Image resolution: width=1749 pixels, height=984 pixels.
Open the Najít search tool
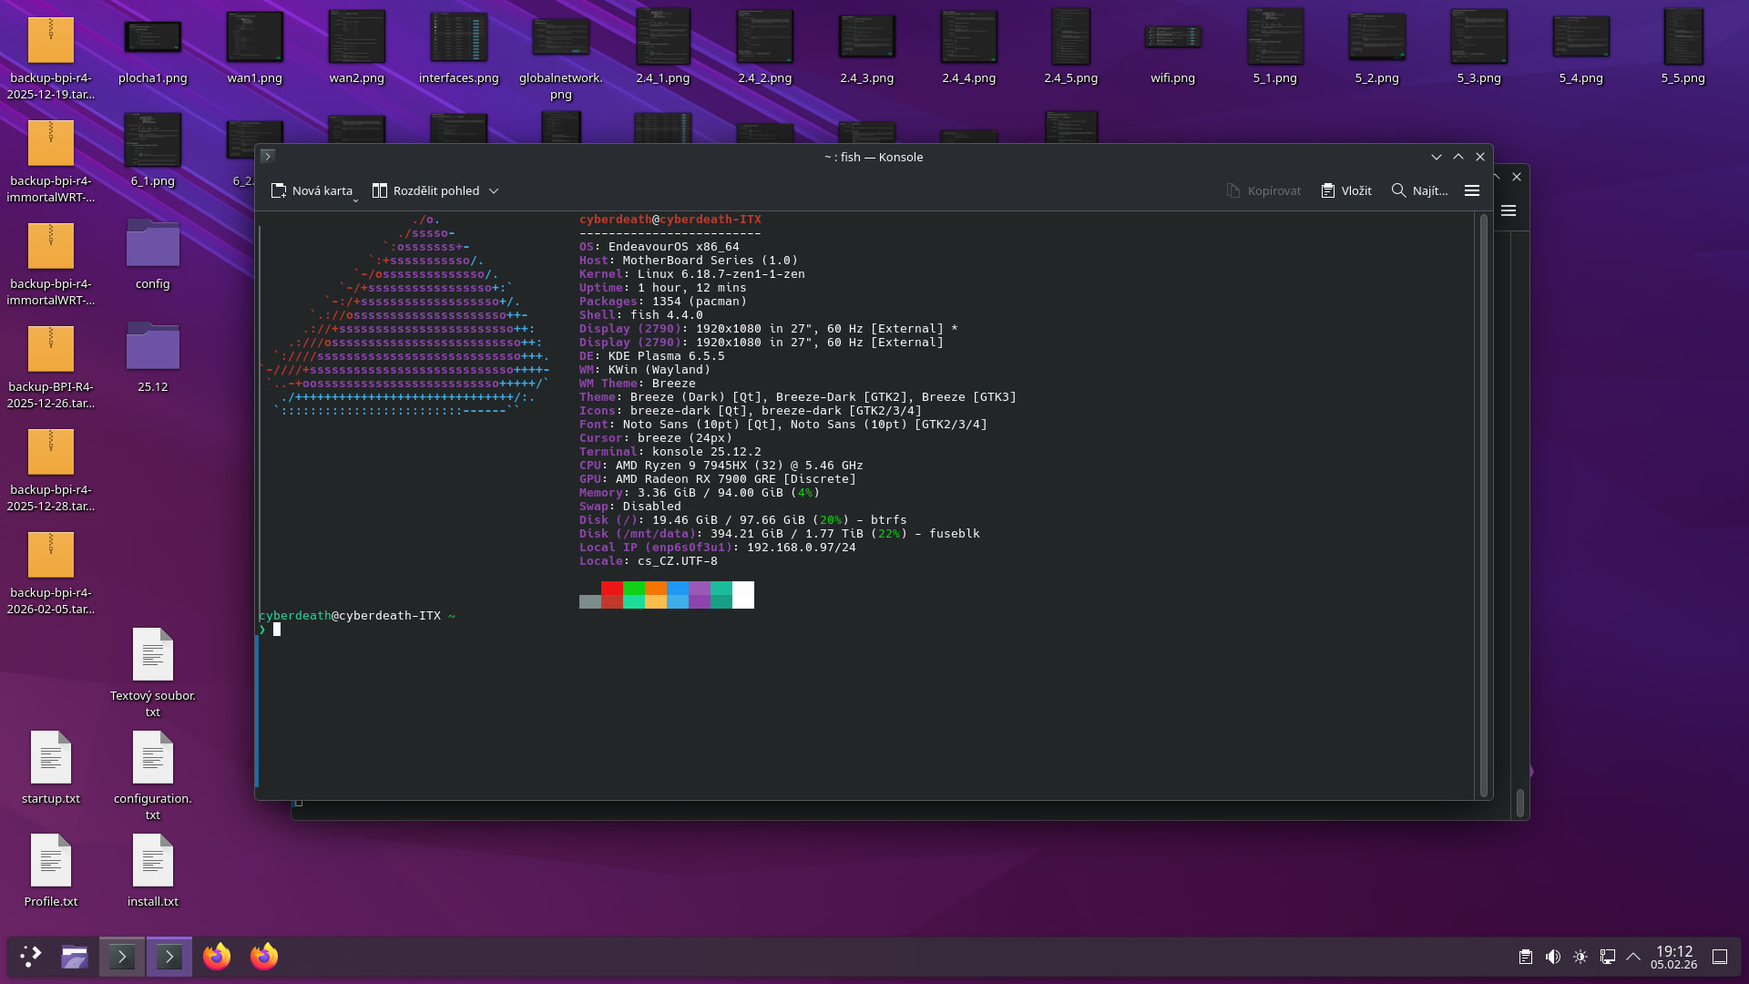click(x=1419, y=190)
